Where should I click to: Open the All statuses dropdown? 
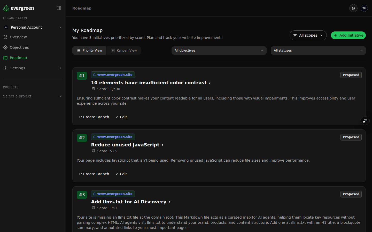[x=318, y=50]
